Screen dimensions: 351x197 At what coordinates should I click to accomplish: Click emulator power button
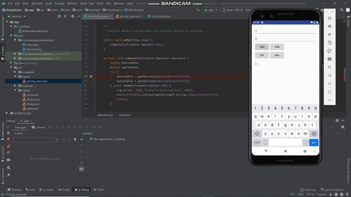330,18
